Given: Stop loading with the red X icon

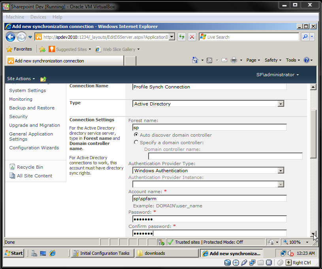Looking at the screenshot, I should click(192, 37).
